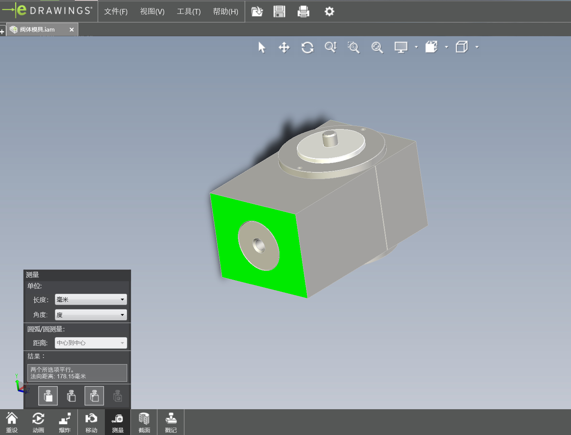
Task: Click the 移动 move button
Action: click(x=91, y=422)
